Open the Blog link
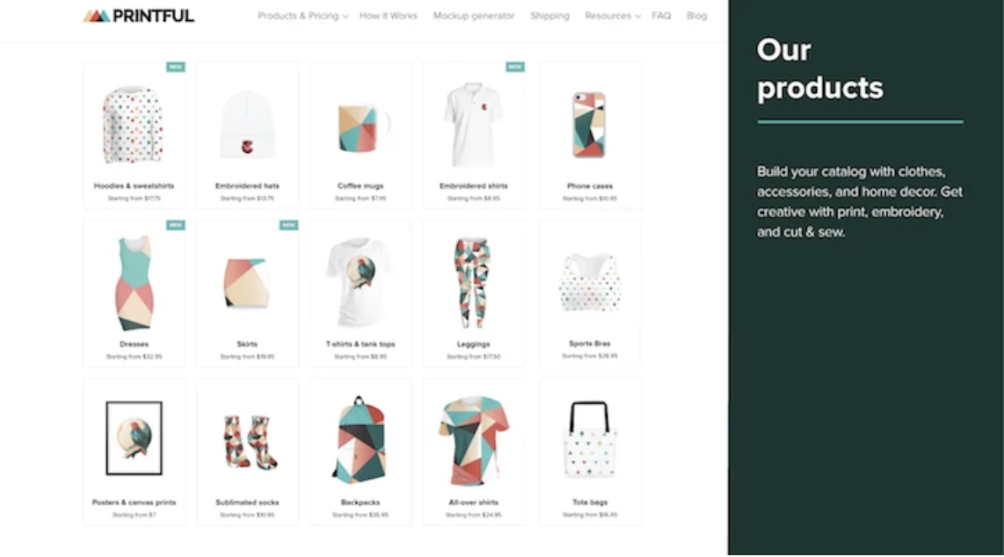The width and height of the screenshot is (1004, 557). pos(696,16)
